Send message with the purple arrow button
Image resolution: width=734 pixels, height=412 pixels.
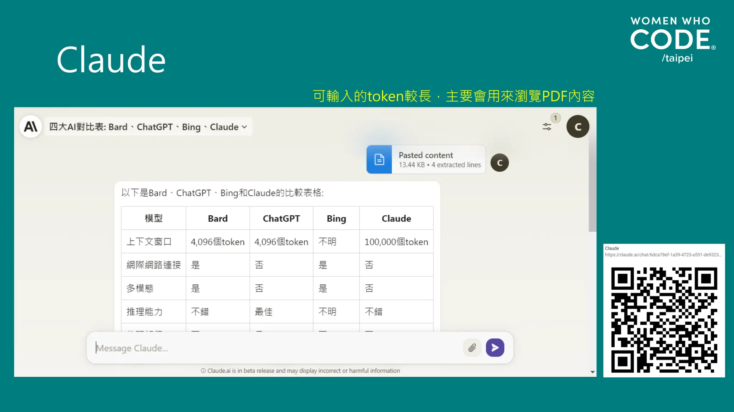[495, 348]
